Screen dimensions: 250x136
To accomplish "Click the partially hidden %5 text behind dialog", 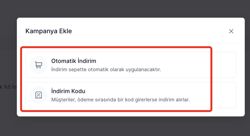I will [x=8, y=87].
